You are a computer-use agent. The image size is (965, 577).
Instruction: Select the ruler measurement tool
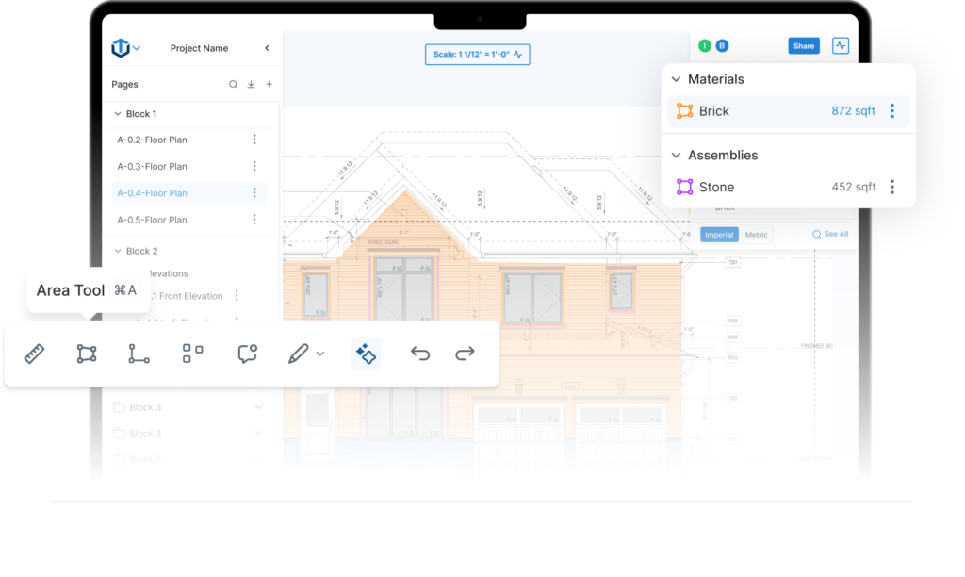tap(35, 354)
